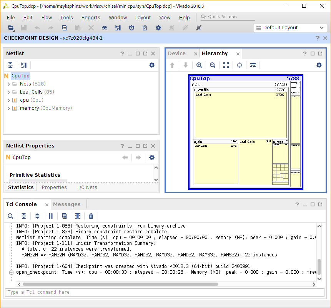Click the clipboard checklist icon in main toolbar
The height and width of the screenshot is (308, 331).
[x=145, y=28]
